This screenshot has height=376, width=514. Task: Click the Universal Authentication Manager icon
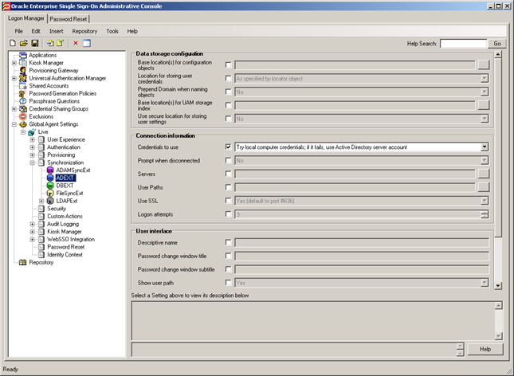[x=23, y=78]
